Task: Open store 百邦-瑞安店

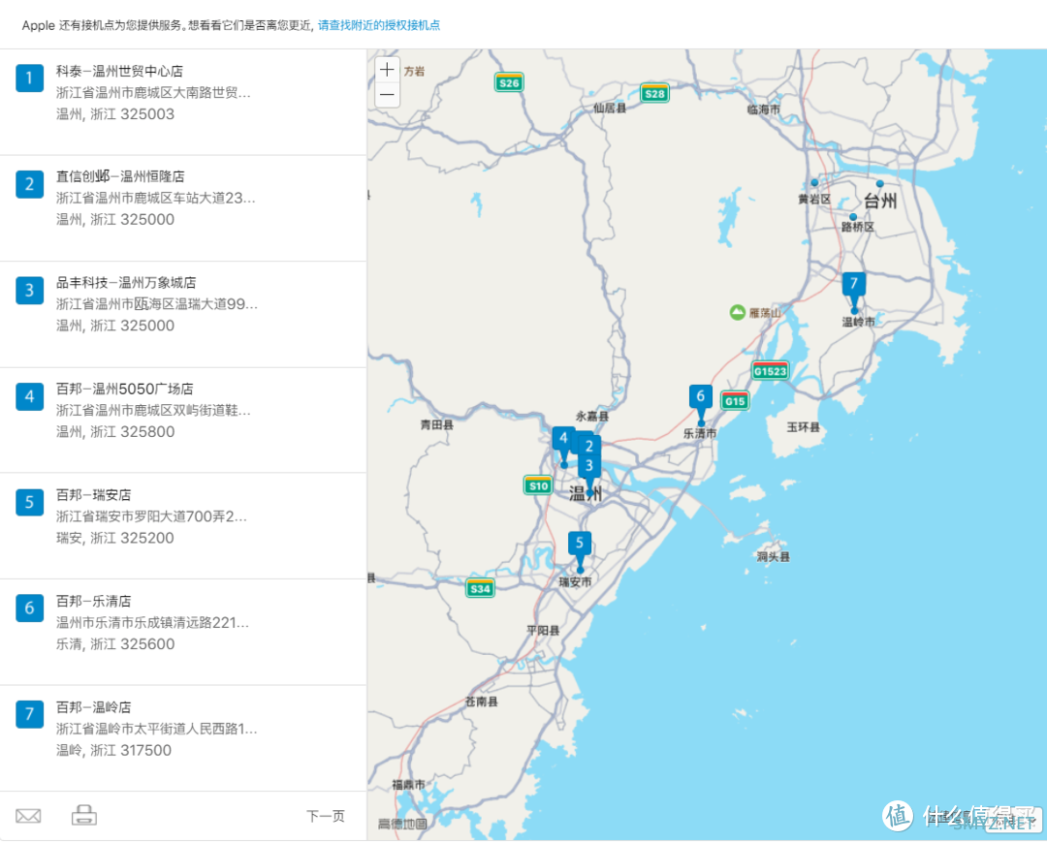Action: (93, 494)
